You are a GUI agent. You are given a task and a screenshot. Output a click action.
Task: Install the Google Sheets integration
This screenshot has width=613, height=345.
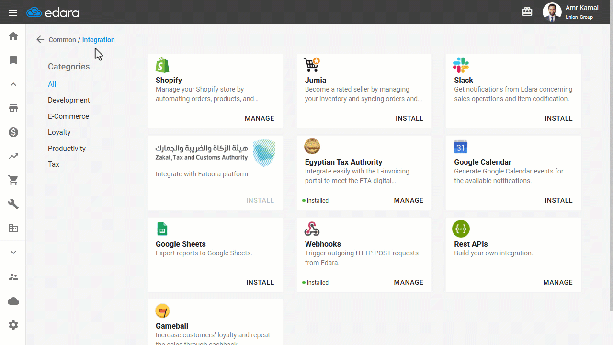260,282
